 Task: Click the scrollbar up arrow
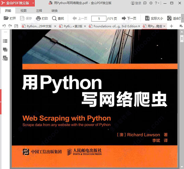(182, 32)
